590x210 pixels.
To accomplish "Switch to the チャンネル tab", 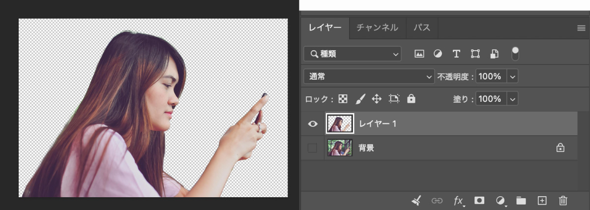I will click(377, 28).
